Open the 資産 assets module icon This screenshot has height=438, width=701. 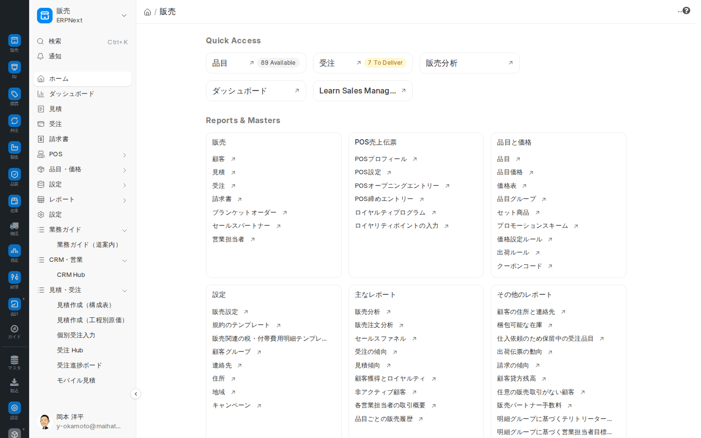(14, 251)
